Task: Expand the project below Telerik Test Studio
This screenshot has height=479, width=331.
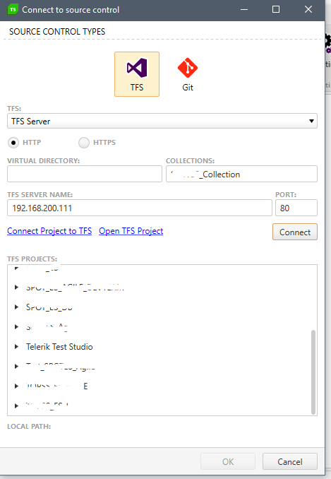Action: click(16, 366)
